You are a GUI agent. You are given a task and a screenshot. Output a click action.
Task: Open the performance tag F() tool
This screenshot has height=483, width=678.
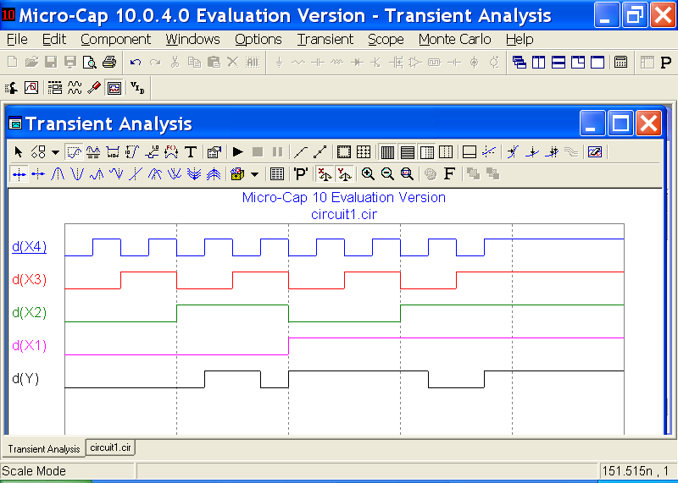(171, 152)
